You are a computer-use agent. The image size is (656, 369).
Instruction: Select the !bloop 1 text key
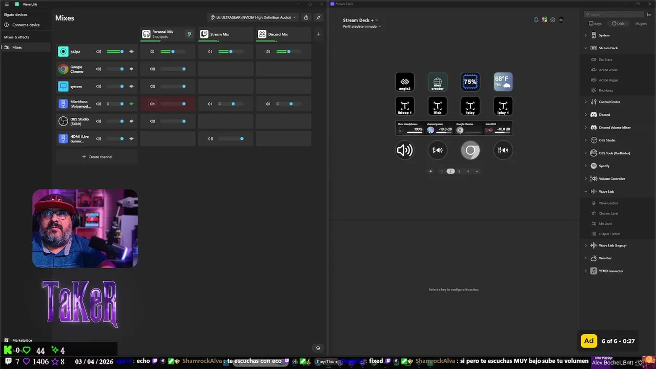tap(405, 106)
